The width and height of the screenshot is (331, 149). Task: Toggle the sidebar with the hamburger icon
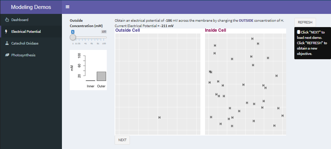(67, 7)
